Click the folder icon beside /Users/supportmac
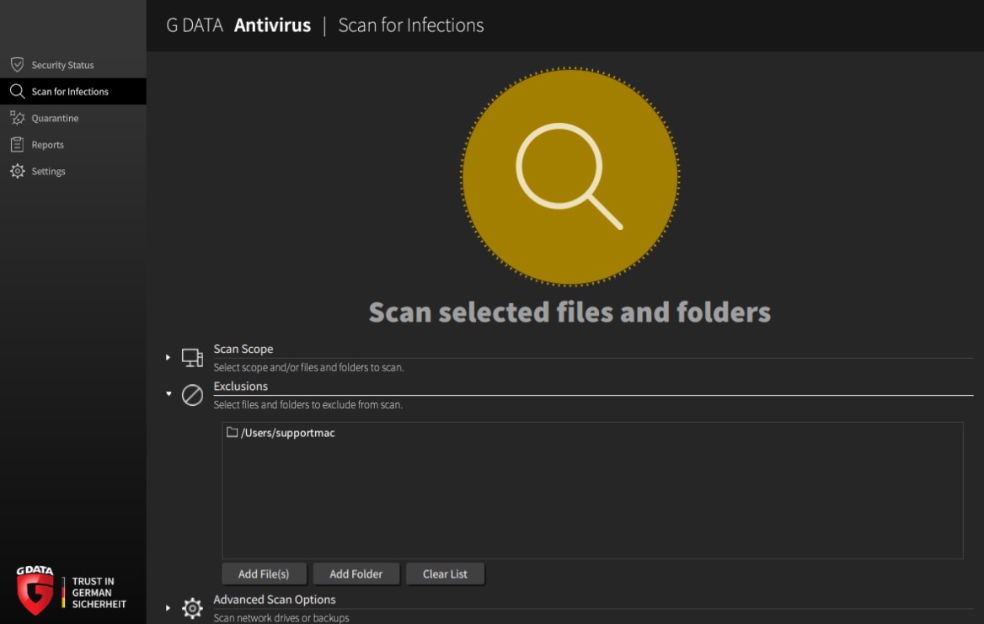 [233, 432]
